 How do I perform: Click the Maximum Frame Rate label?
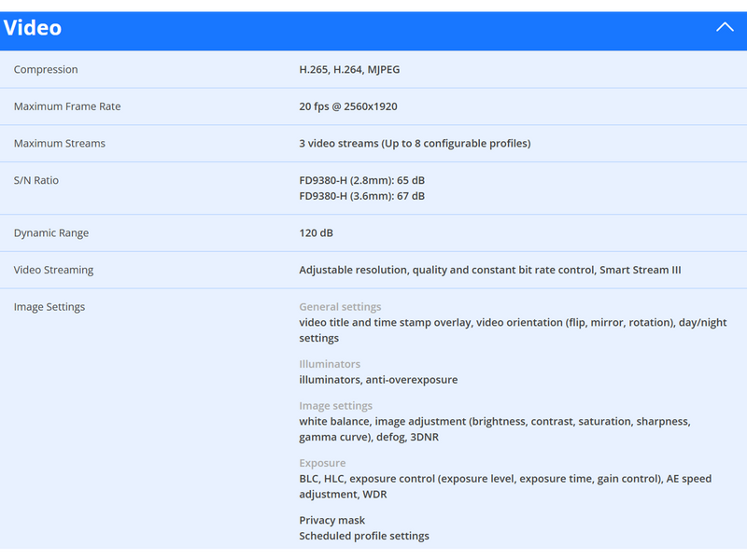[x=67, y=106]
